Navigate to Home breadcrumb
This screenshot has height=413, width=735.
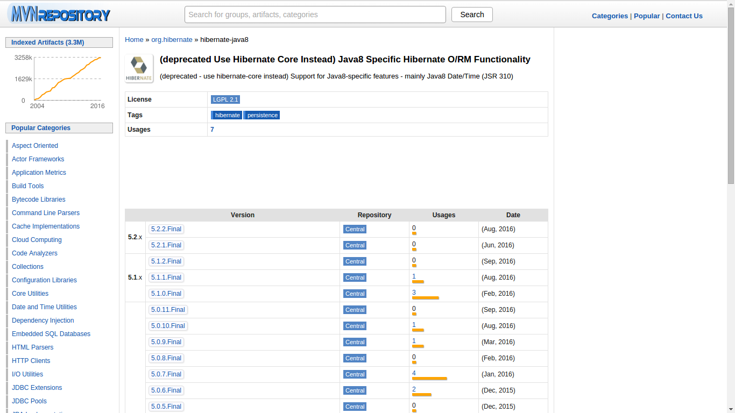click(134, 40)
